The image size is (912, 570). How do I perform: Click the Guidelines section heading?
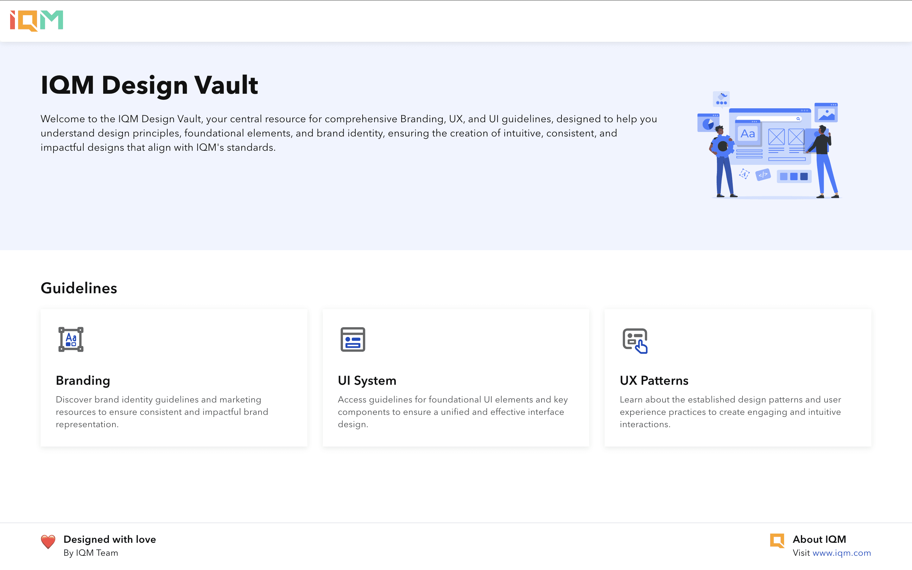coord(79,288)
